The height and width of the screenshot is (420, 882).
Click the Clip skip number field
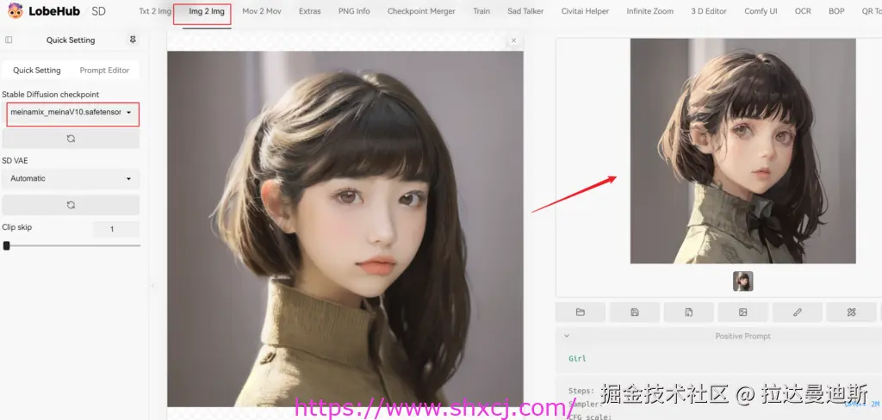[x=116, y=230]
